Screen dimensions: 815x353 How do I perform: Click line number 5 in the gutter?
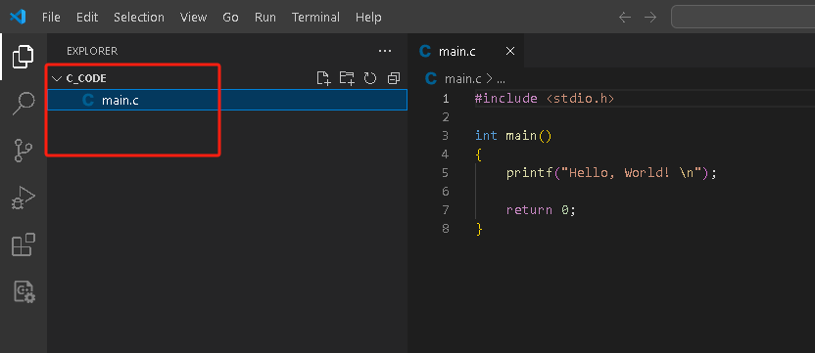click(x=445, y=172)
